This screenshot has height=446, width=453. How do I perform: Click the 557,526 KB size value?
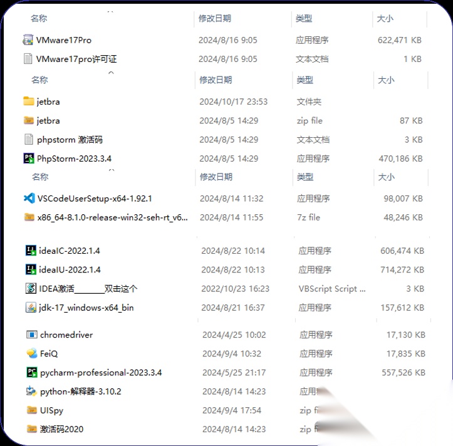tap(404, 373)
